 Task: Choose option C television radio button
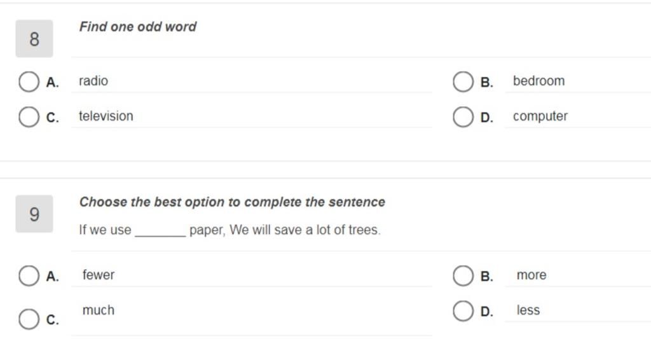tap(29, 117)
